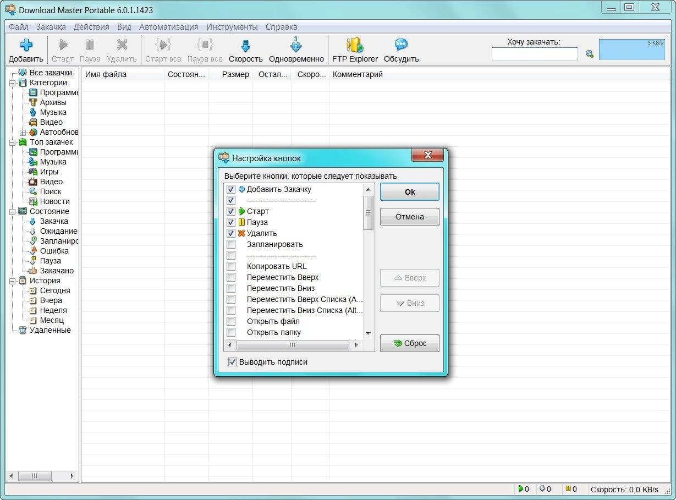Expand the Автообновление tree node
Viewport: 676px width, 500px height.
pyautogui.click(x=23, y=133)
